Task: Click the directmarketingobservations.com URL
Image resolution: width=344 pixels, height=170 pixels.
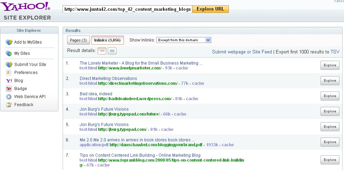Action: point(138,83)
